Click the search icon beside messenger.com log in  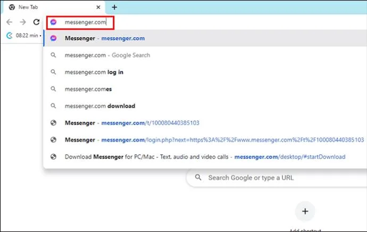(x=53, y=72)
